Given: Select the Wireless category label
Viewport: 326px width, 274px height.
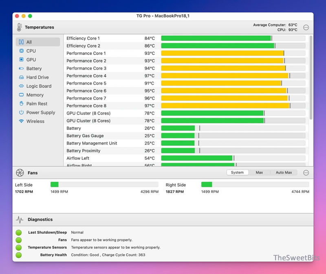Looking at the screenshot, I should coord(35,121).
